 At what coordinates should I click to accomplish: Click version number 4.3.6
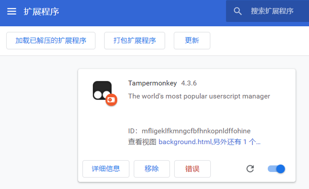(189, 83)
